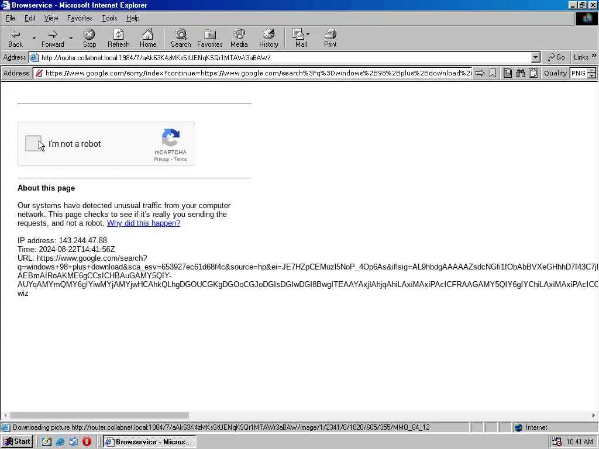The width and height of the screenshot is (599, 449).
Task: Reload the page with Refresh
Action: 118,38
